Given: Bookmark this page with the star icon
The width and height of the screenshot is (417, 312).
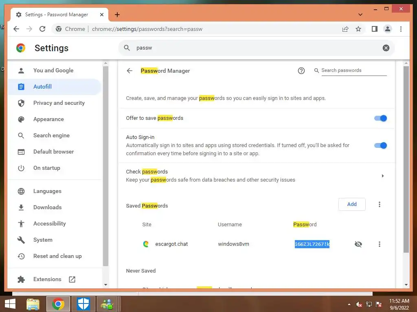Looking at the screenshot, I should (x=358, y=29).
